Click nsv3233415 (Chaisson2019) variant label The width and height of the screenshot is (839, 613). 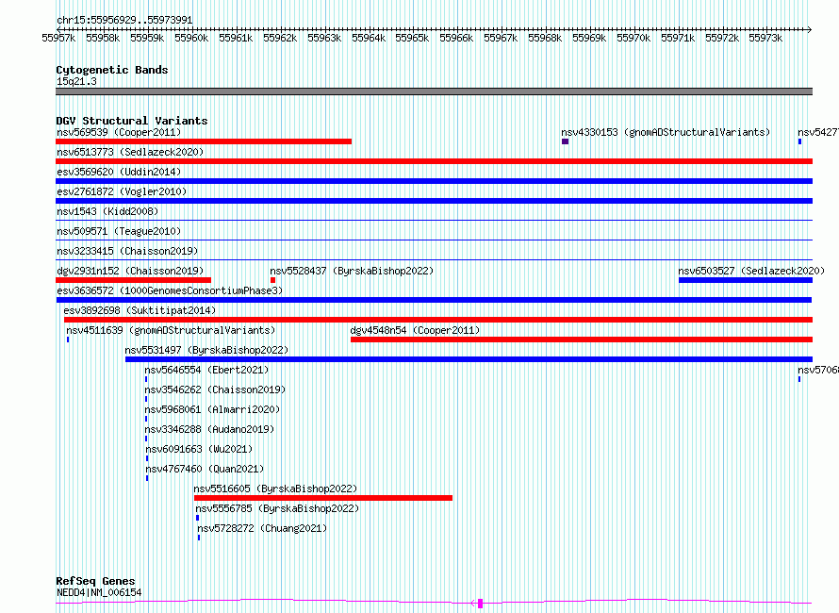tap(127, 251)
